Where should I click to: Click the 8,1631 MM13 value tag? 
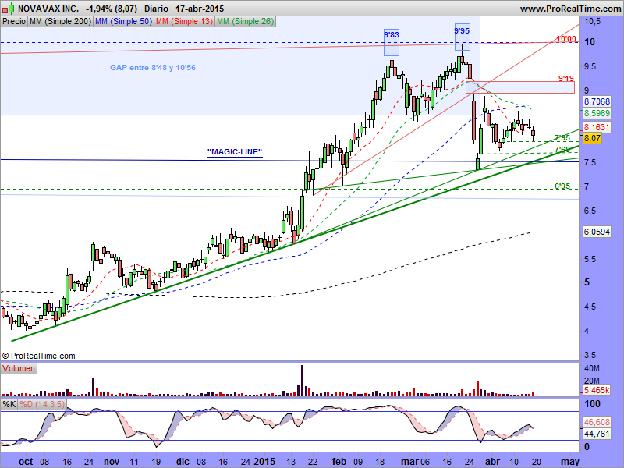point(597,127)
